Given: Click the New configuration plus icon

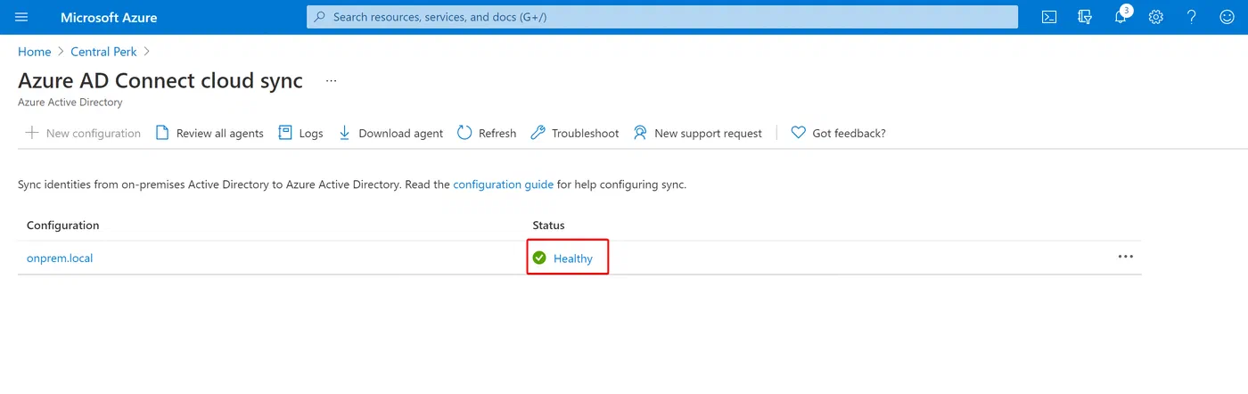Looking at the screenshot, I should tap(32, 133).
